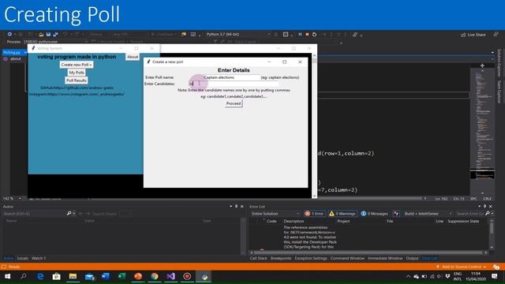This screenshot has height=284, width=505.
Task: Click the notifications icon in the status bar
Action: (x=496, y=267)
